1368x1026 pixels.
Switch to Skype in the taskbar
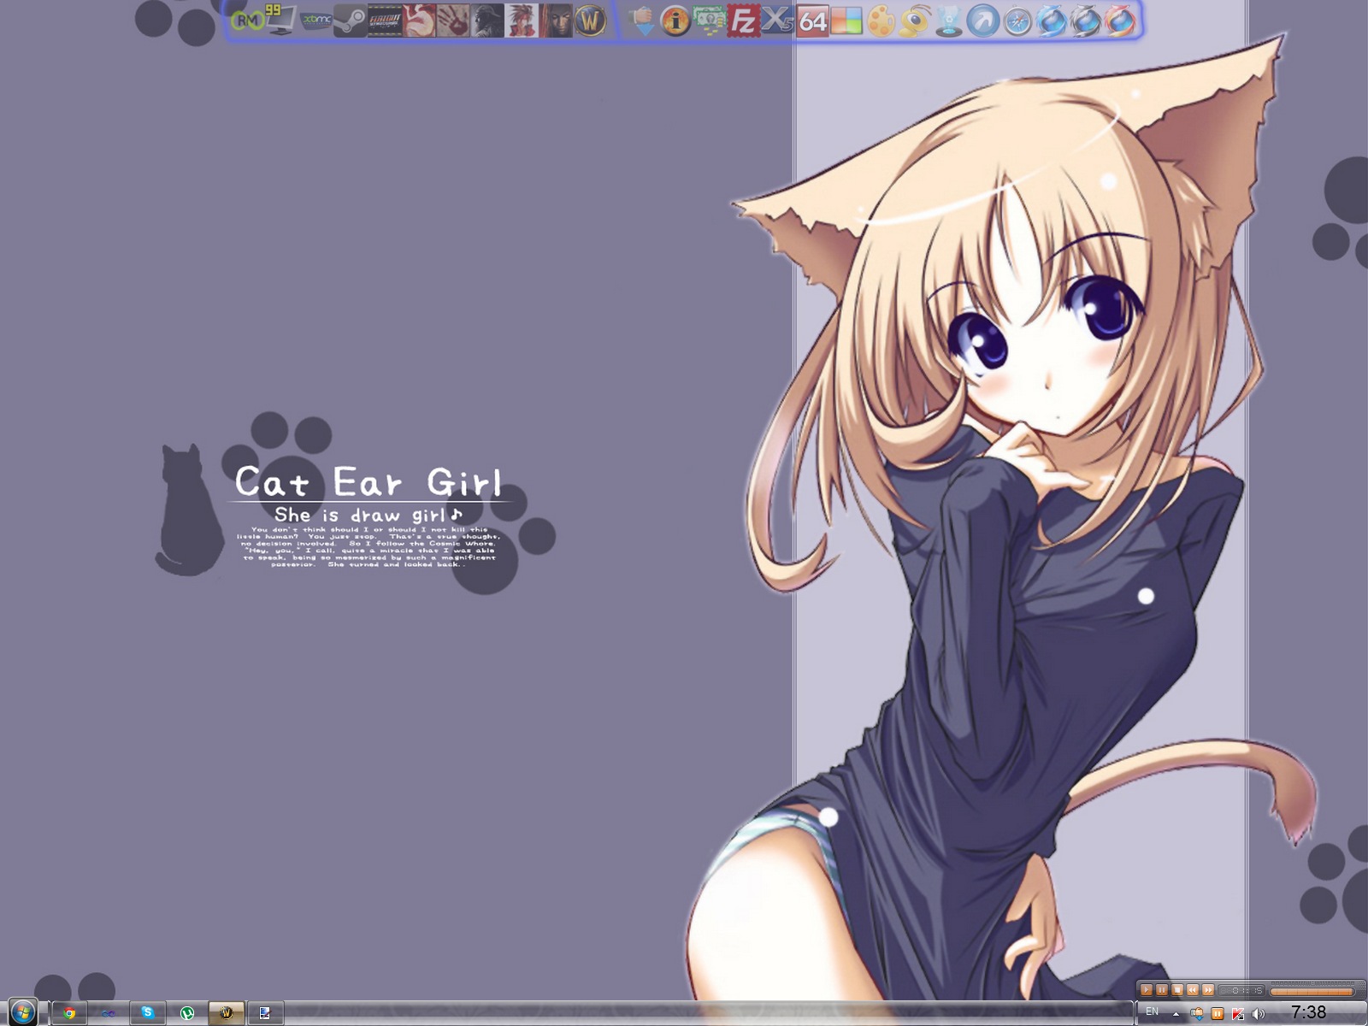point(148,1013)
